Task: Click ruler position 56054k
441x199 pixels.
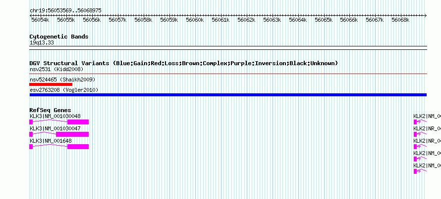Action: 40,20
